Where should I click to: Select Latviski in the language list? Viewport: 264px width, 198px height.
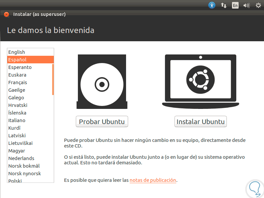coord(30,135)
